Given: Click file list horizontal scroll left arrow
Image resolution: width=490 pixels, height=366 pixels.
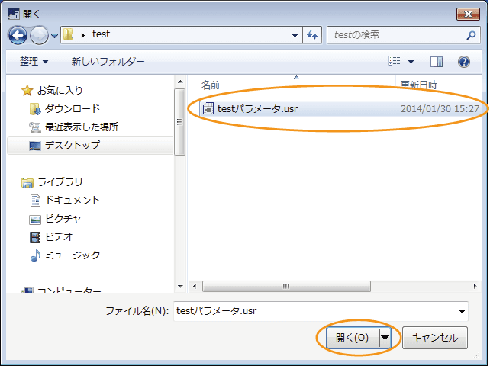Looking at the screenshot, I should [195, 286].
